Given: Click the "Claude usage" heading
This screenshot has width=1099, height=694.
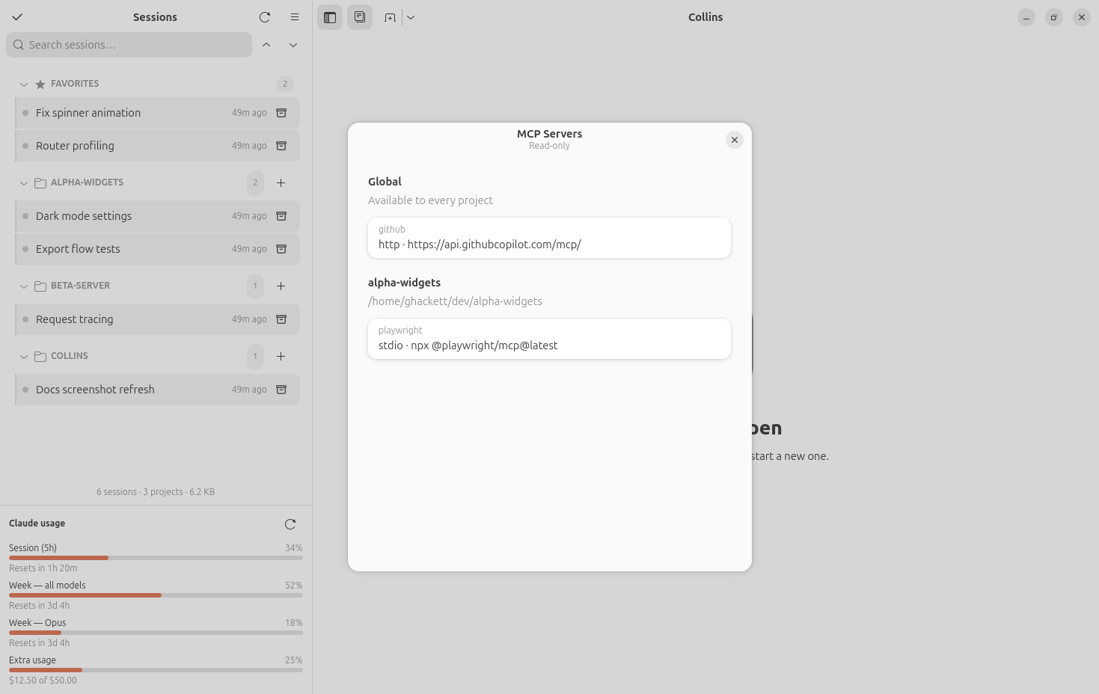Looking at the screenshot, I should point(37,523).
